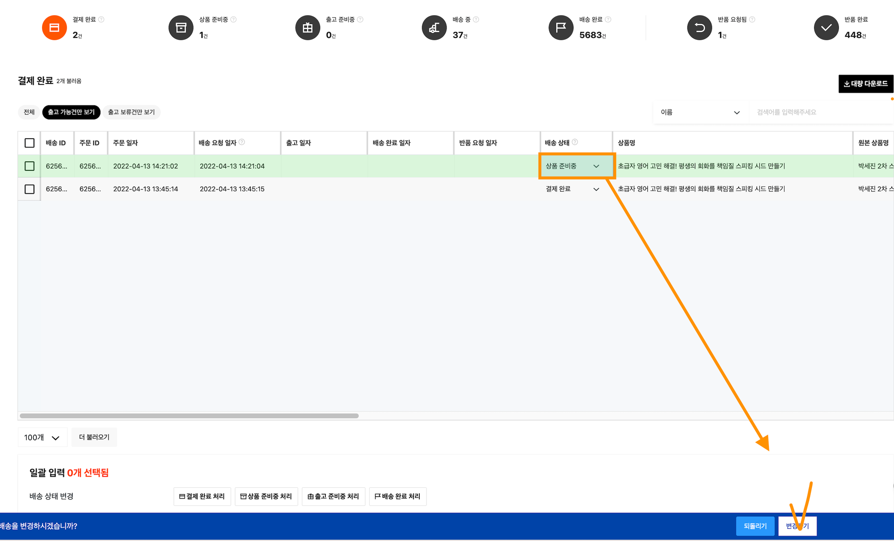
Task: Click the 반품 완료 checkmark icon
Action: click(826, 28)
